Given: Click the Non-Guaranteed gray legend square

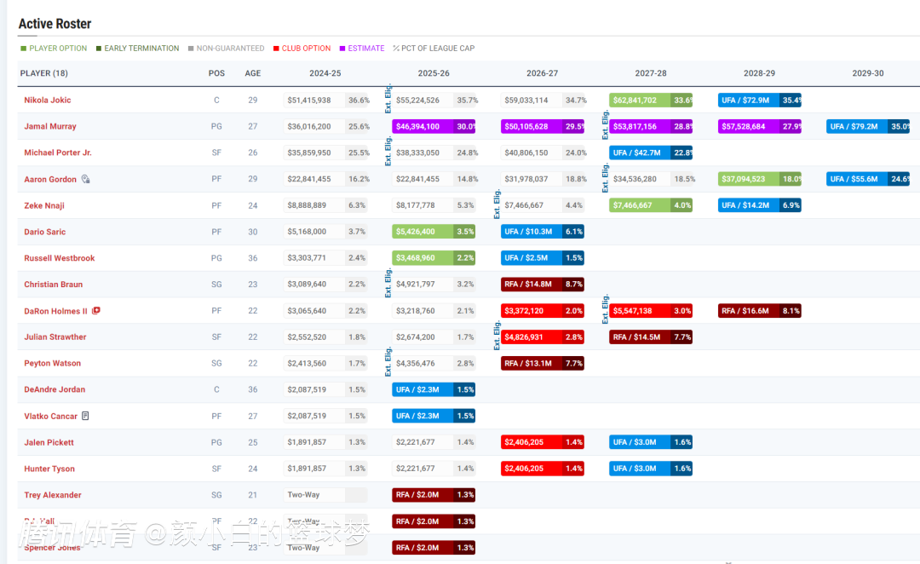Looking at the screenshot, I should coord(191,49).
